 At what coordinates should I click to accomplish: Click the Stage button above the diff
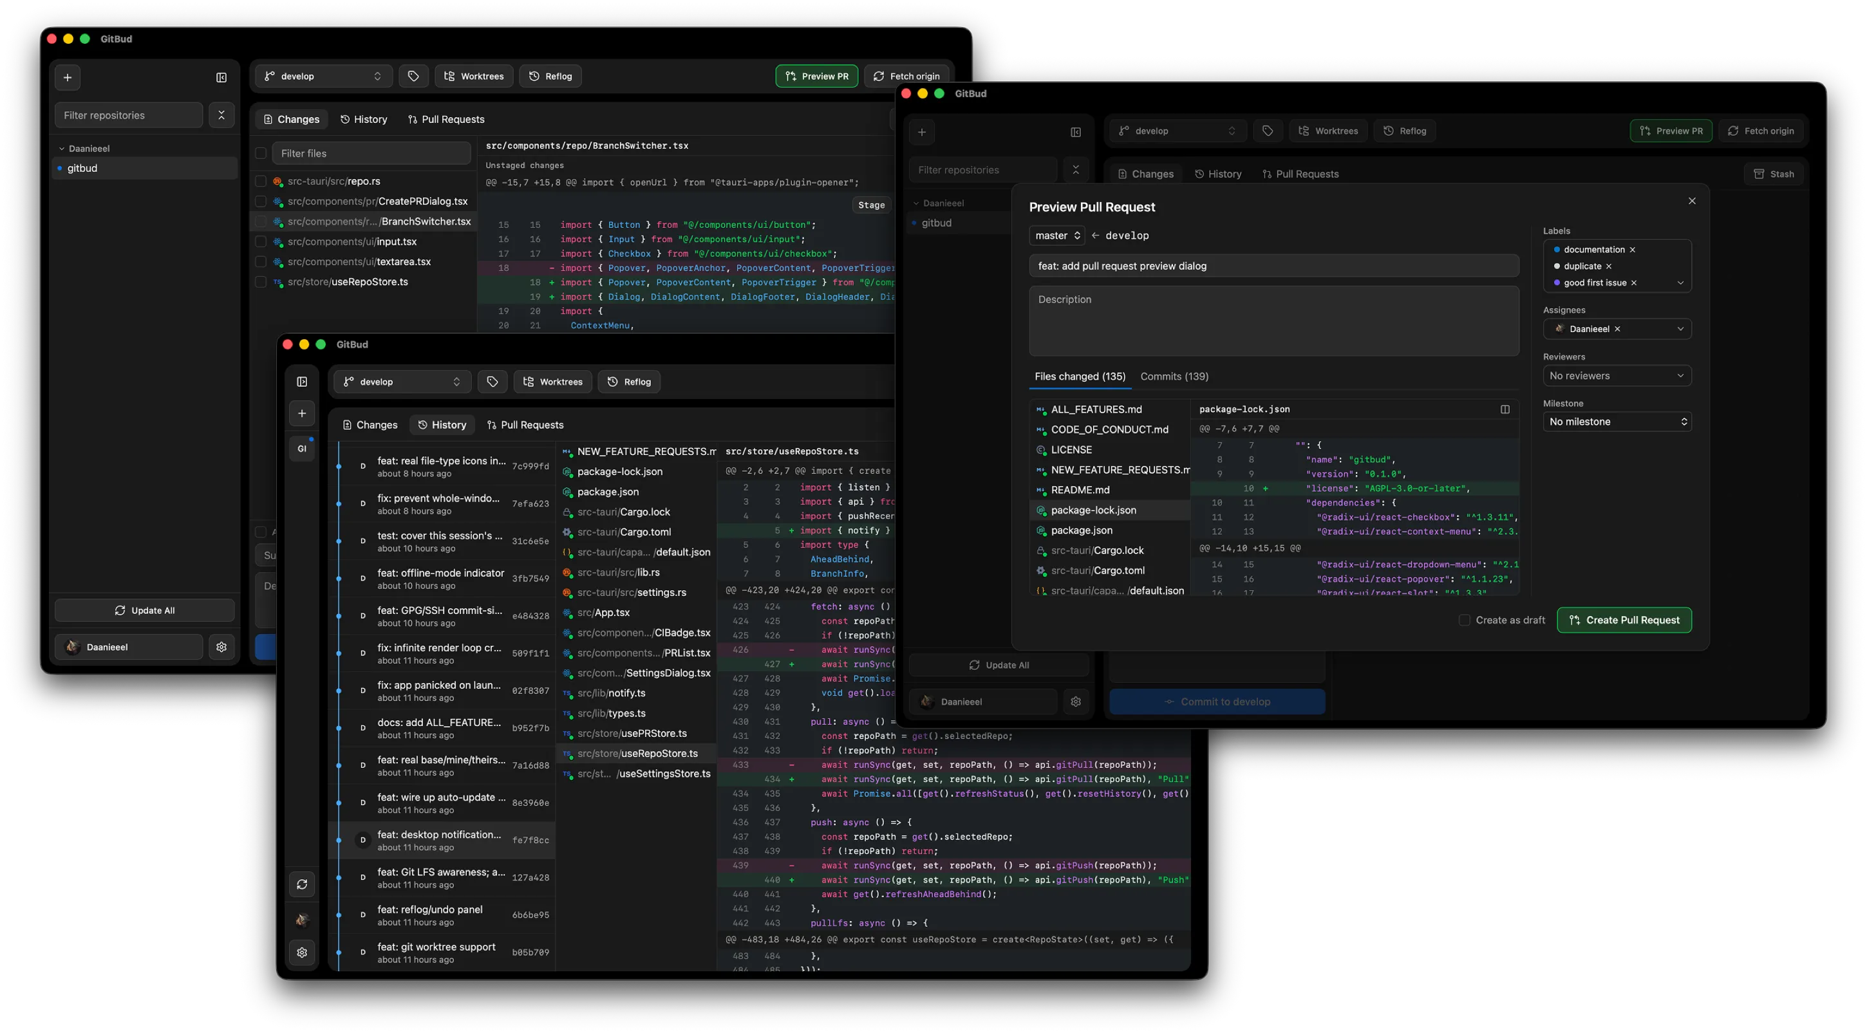tap(871, 205)
